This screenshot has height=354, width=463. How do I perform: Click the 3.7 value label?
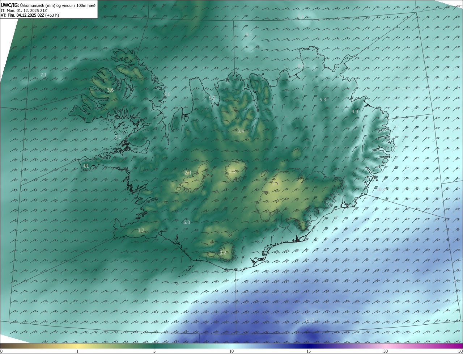pyautogui.click(x=141, y=231)
